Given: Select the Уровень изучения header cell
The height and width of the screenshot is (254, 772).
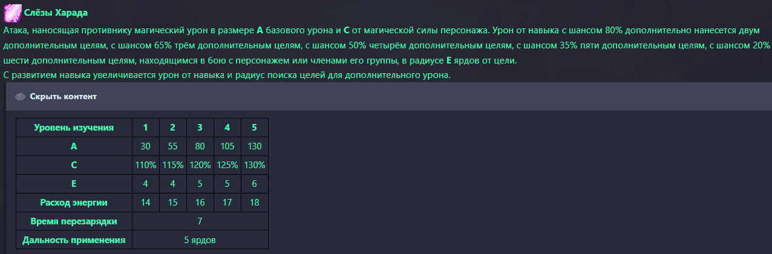Looking at the screenshot, I should [74, 128].
